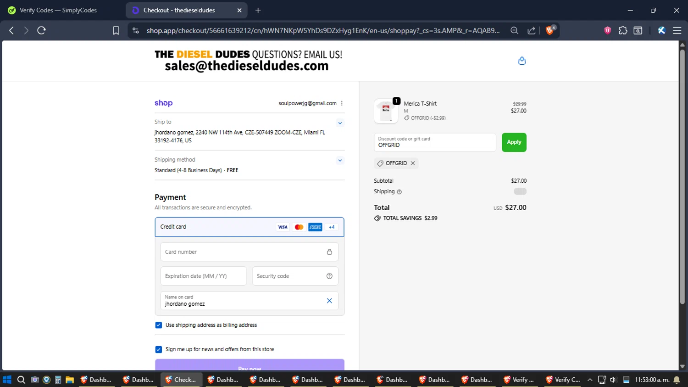Clear the name on card field
688x387 pixels.
coord(329,301)
